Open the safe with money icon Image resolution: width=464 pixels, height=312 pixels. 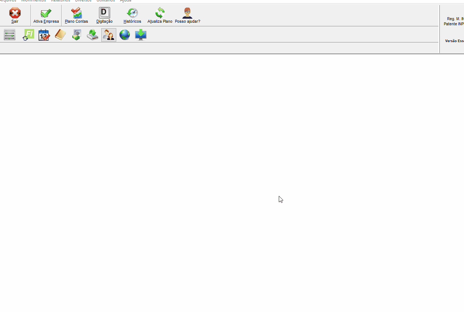[x=76, y=35]
